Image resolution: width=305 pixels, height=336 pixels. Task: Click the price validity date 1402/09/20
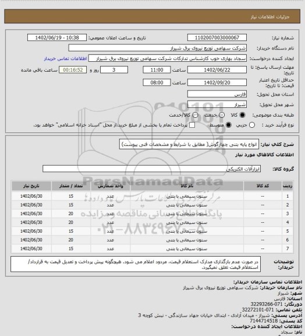click(217, 82)
